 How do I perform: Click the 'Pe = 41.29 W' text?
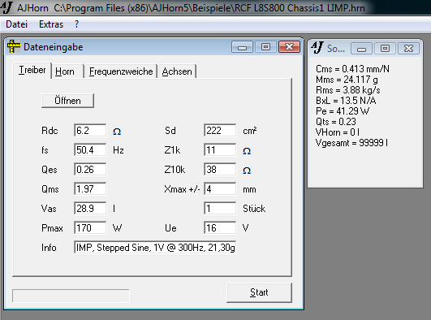[343, 111]
